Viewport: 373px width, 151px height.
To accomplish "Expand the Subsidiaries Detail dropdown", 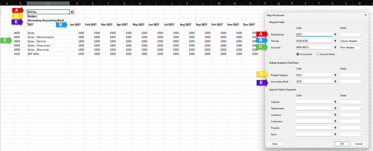I will click(352, 34).
